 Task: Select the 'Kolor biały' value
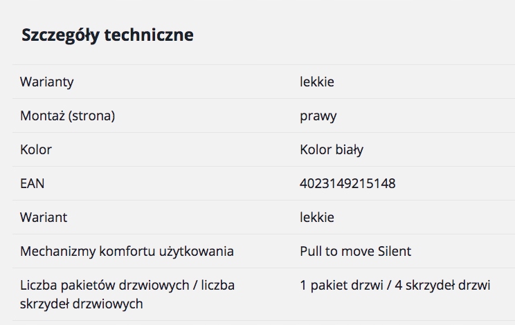(x=332, y=149)
